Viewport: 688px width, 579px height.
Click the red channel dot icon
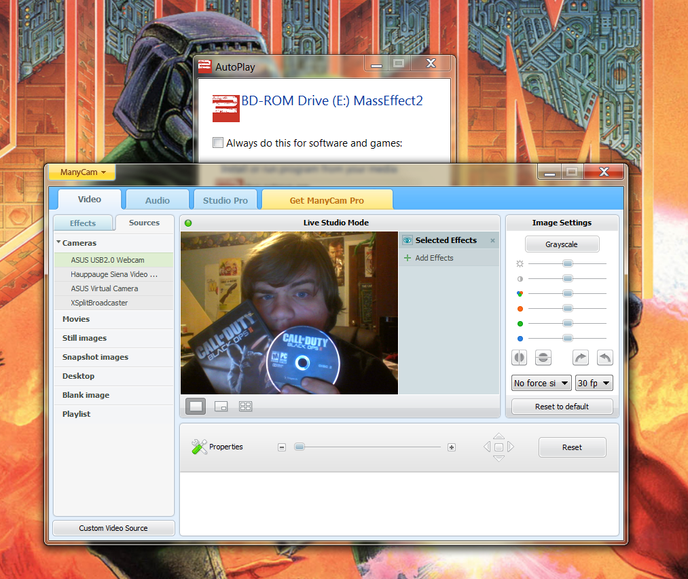coord(520,309)
